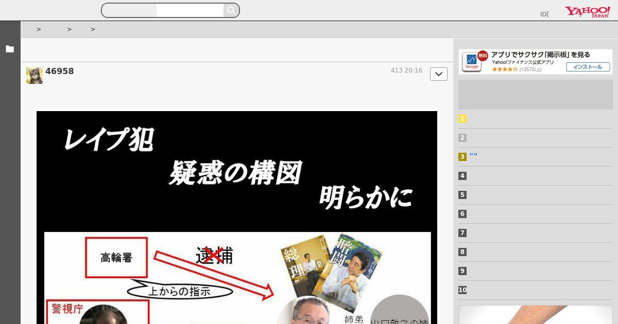The height and width of the screenshot is (324, 618).
Task: Focus the search input field
Action: pyautogui.click(x=190, y=10)
